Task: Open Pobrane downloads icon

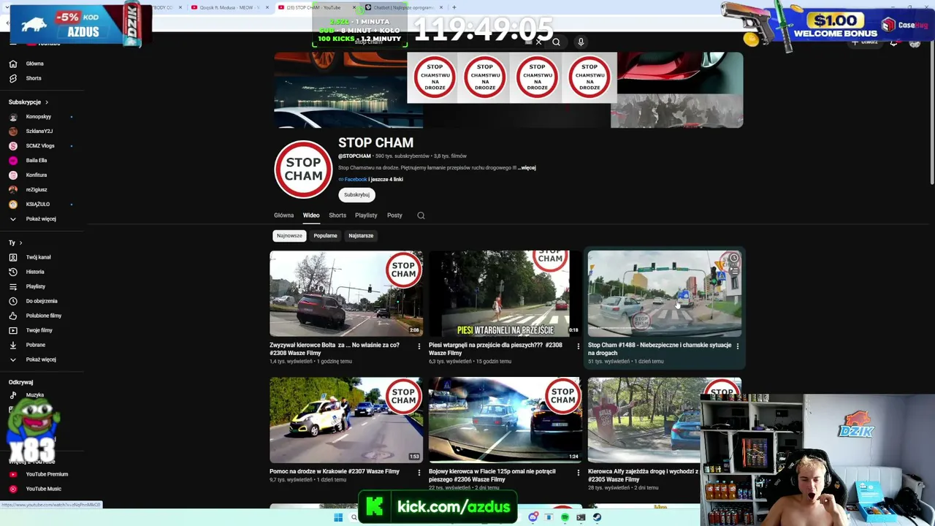Action: (x=13, y=345)
